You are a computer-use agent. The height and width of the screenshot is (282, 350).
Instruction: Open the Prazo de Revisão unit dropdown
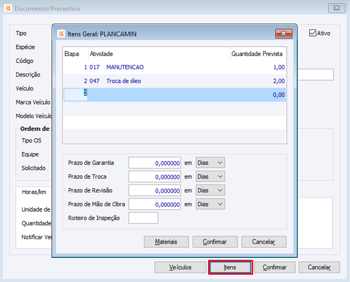click(210, 191)
